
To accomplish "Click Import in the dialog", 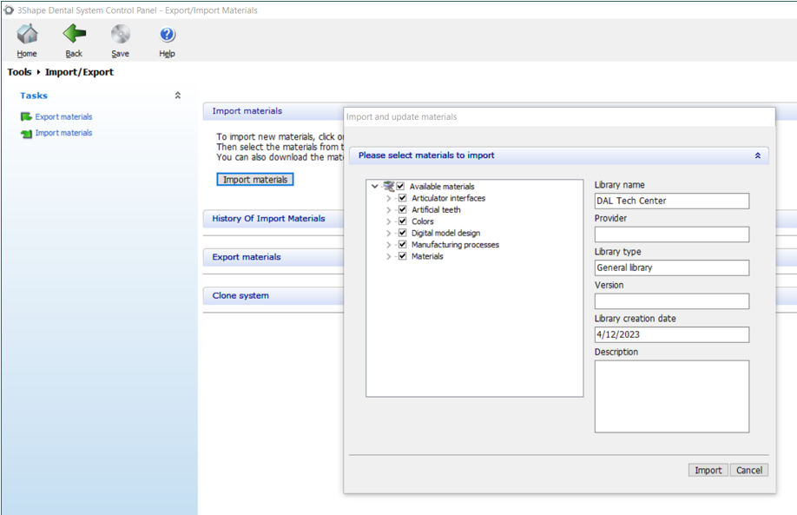I will coord(708,470).
